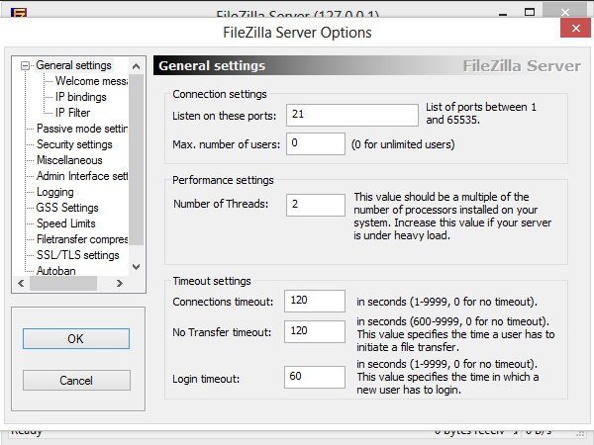The height and width of the screenshot is (445, 594).
Task: Open the IP bindings page
Action: coord(81,97)
